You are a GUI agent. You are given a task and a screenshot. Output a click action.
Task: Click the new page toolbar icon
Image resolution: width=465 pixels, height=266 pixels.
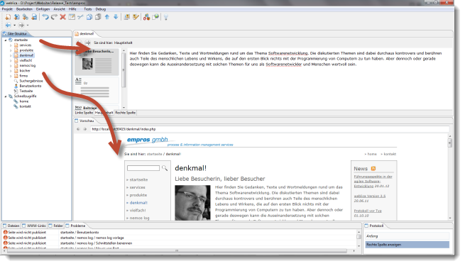point(8,17)
